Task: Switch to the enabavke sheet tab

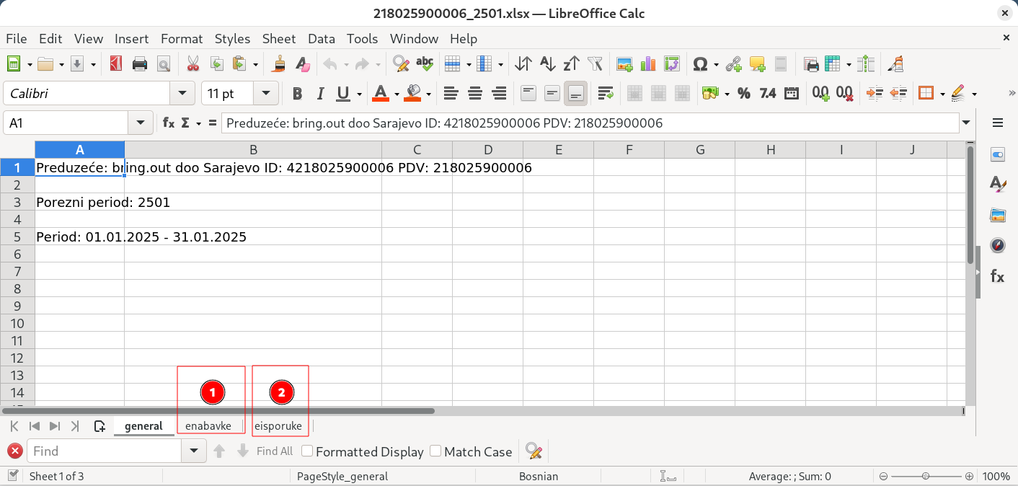Action: [x=208, y=426]
